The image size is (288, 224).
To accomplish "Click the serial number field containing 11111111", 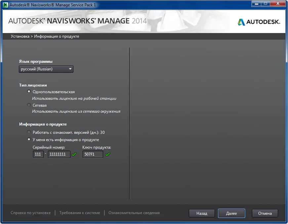I will (x=59, y=154).
